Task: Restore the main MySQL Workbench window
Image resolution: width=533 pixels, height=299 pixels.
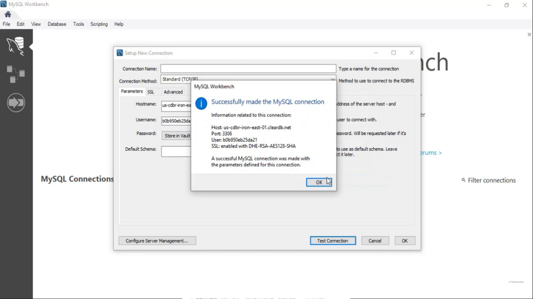Action: 506,5
